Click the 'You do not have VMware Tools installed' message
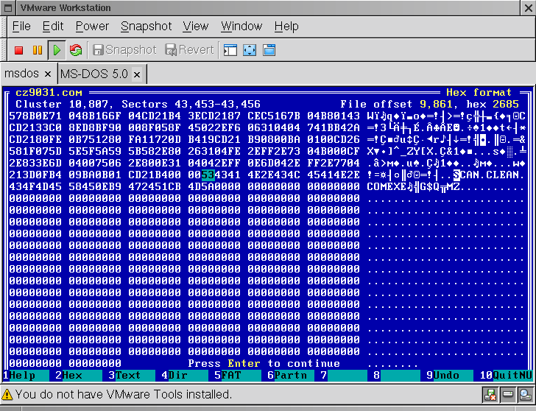 tap(124, 395)
